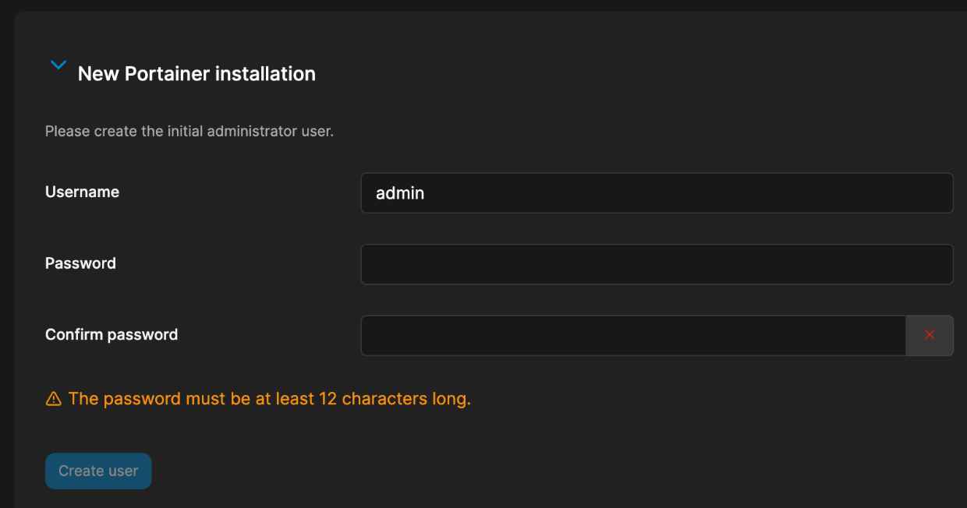
Task: Click the dark background strip left of the panel
Action: click(7, 257)
